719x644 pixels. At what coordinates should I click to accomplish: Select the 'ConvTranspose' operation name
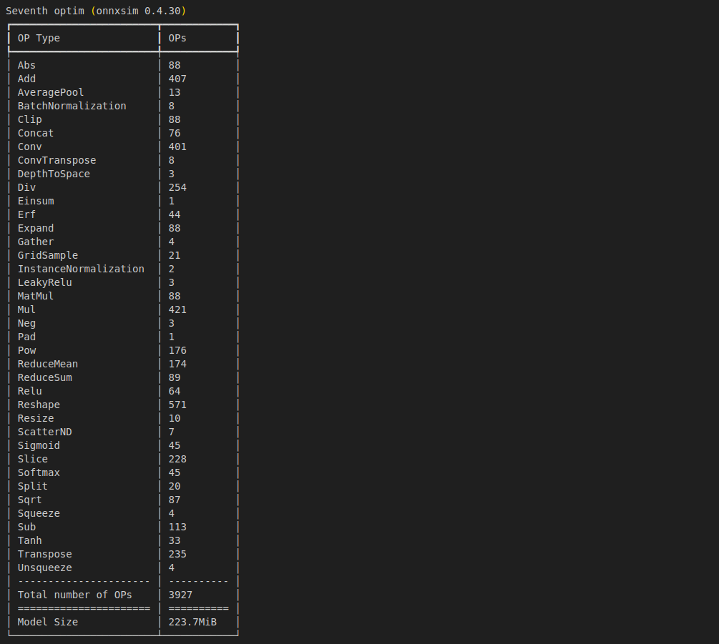pyautogui.click(x=57, y=160)
